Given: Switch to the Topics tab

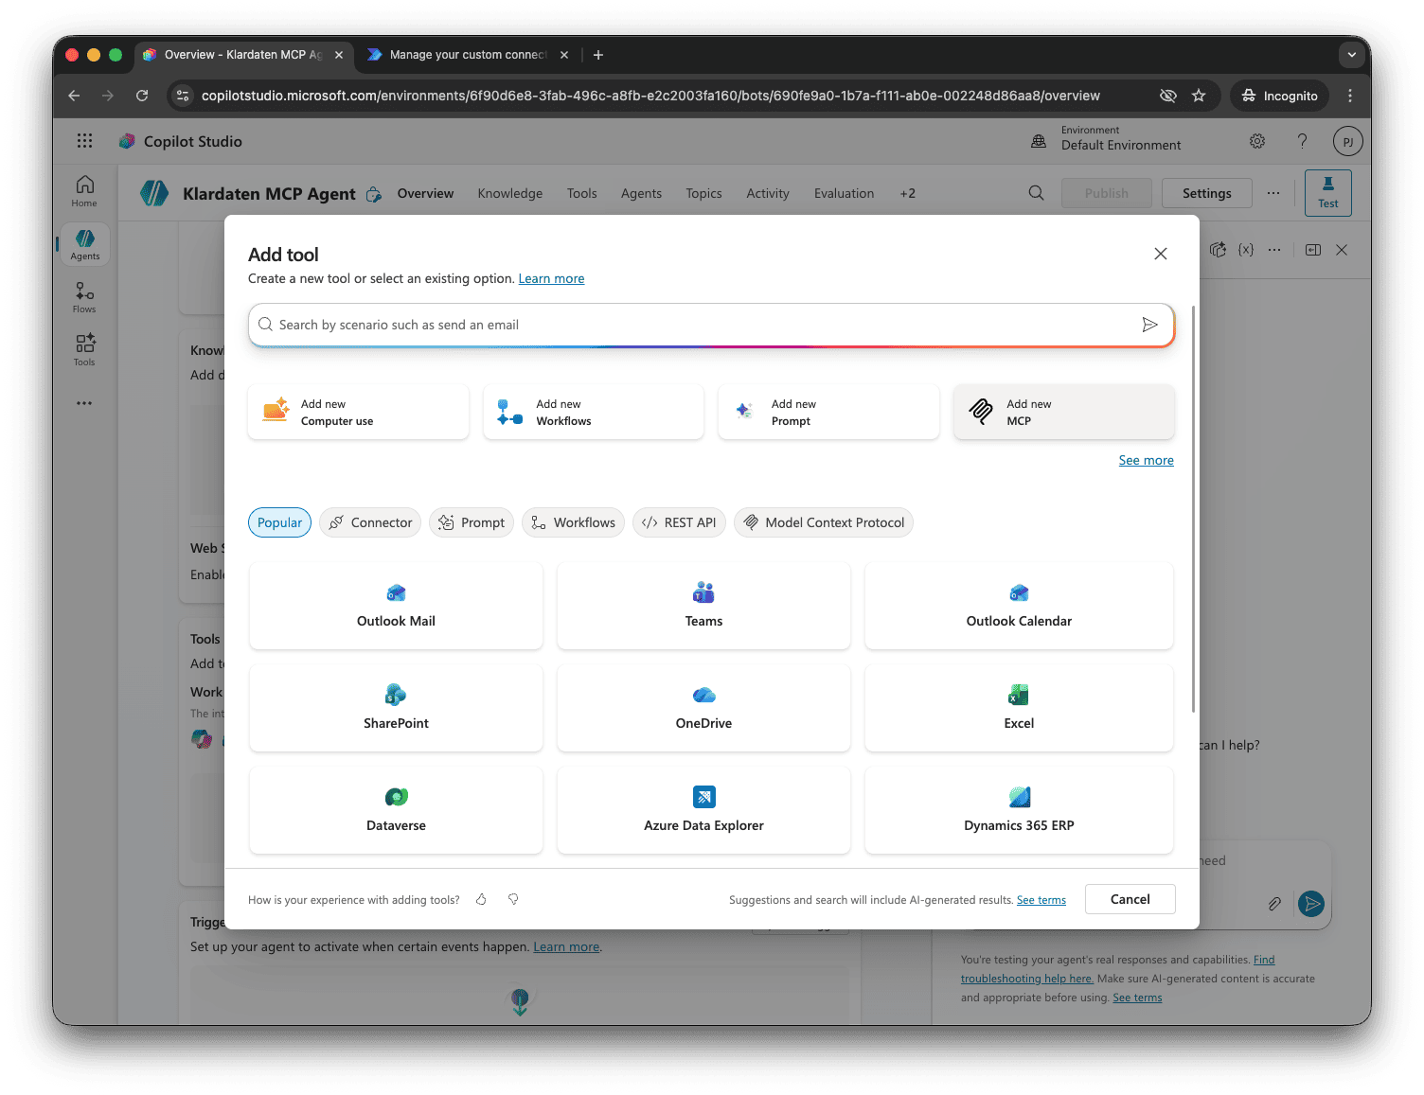Looking at the screenshot, I should point(703,193).
